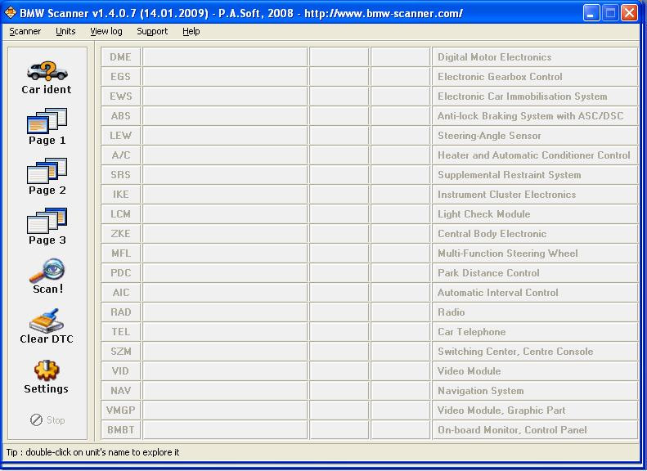Select the BMBT unit button
Image resolution: width=647 pixels, height=471 pixels.
click(x=120, y=430)
